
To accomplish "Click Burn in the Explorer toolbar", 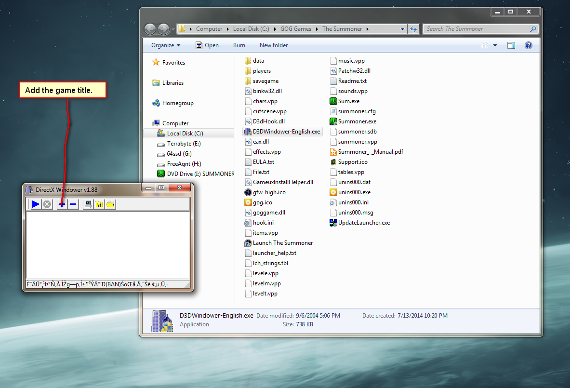I will click(239, 45).
